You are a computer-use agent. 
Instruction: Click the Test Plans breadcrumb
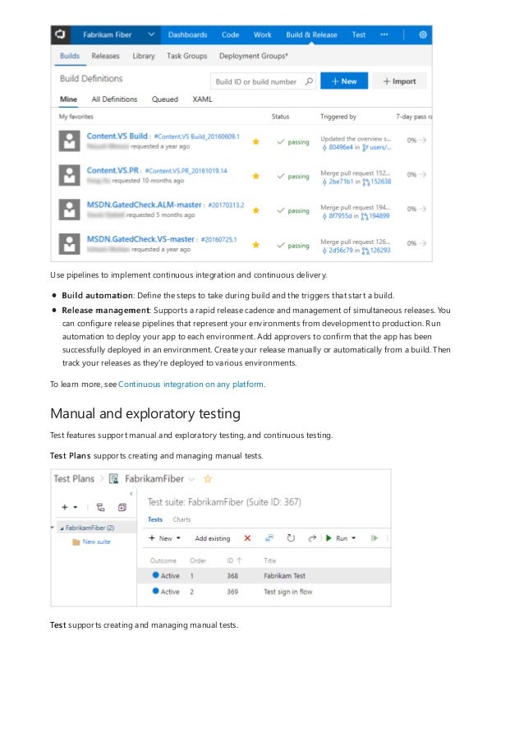pyautogui.click(x=74, y=479)
